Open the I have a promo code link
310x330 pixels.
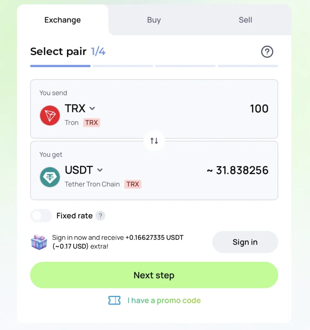pyautogui.click(x=164, y=300)
